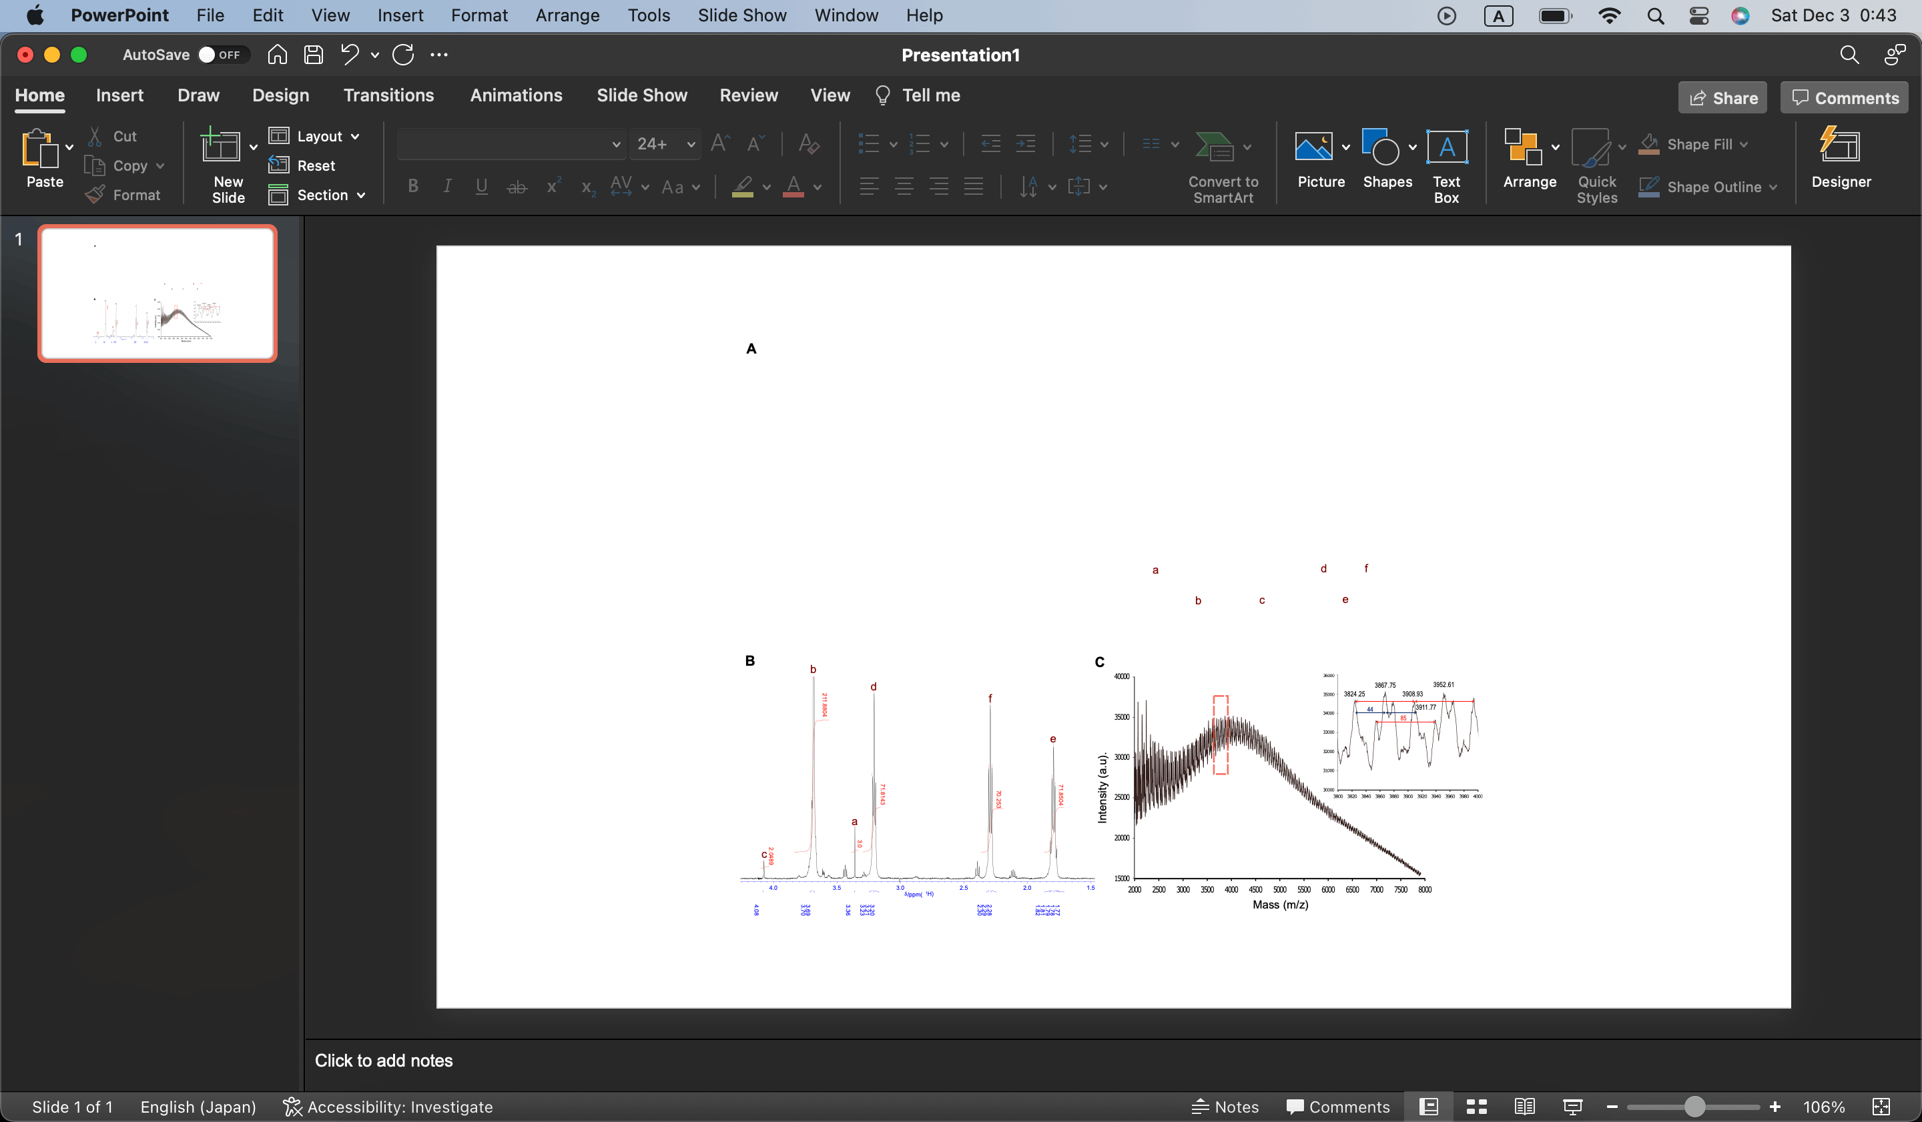The height and width of the screenshot is (1122, 1922).
Task: Click the Fit slide to window icon
Action: coord(1881,1107)
